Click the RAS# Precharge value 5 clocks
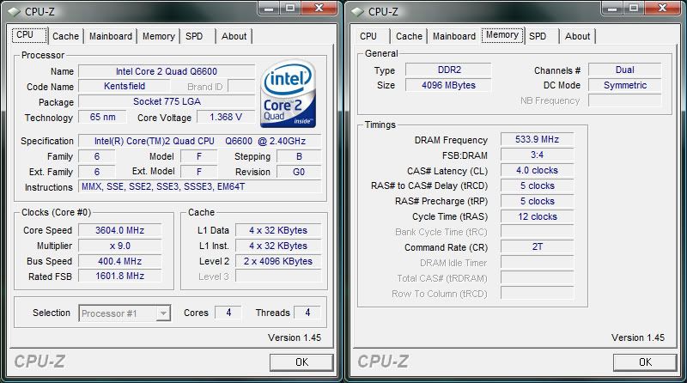This screenshot has height=383, width=687. pyautogui.click(x=538, y=201)
